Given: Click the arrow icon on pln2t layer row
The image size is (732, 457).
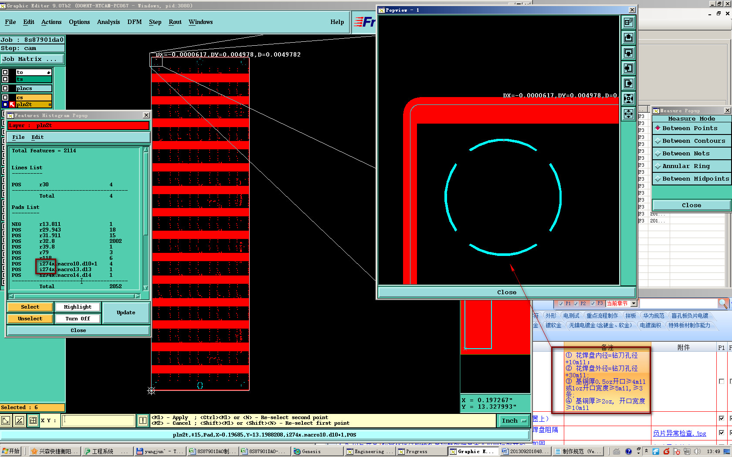Looking at the screenshot, I should click(12, 104).
